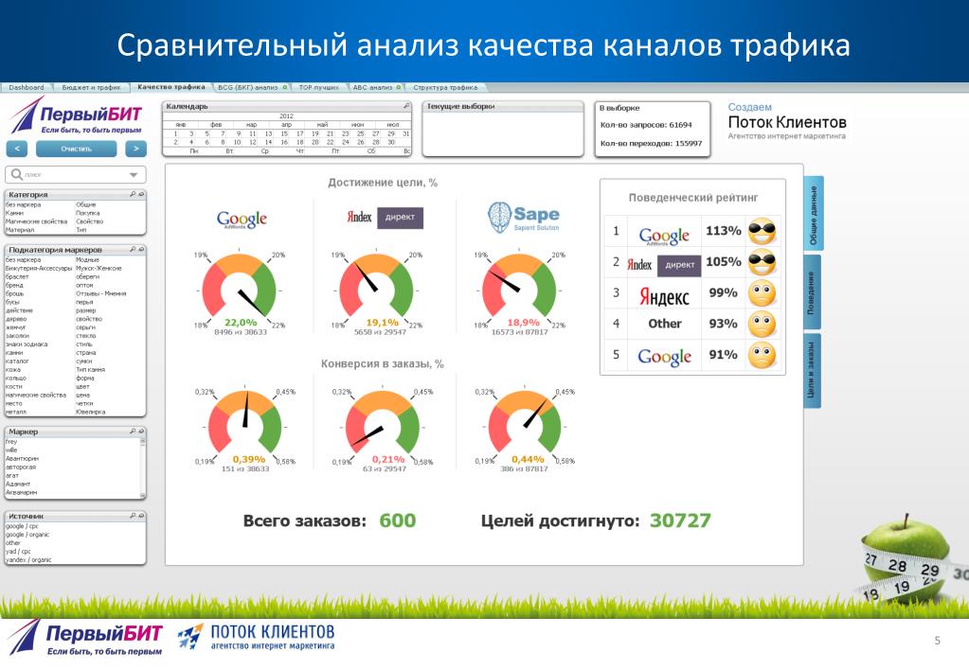
Task: Select 'Авантюрин' in Маркер list
Action: [x=22, y=459]
